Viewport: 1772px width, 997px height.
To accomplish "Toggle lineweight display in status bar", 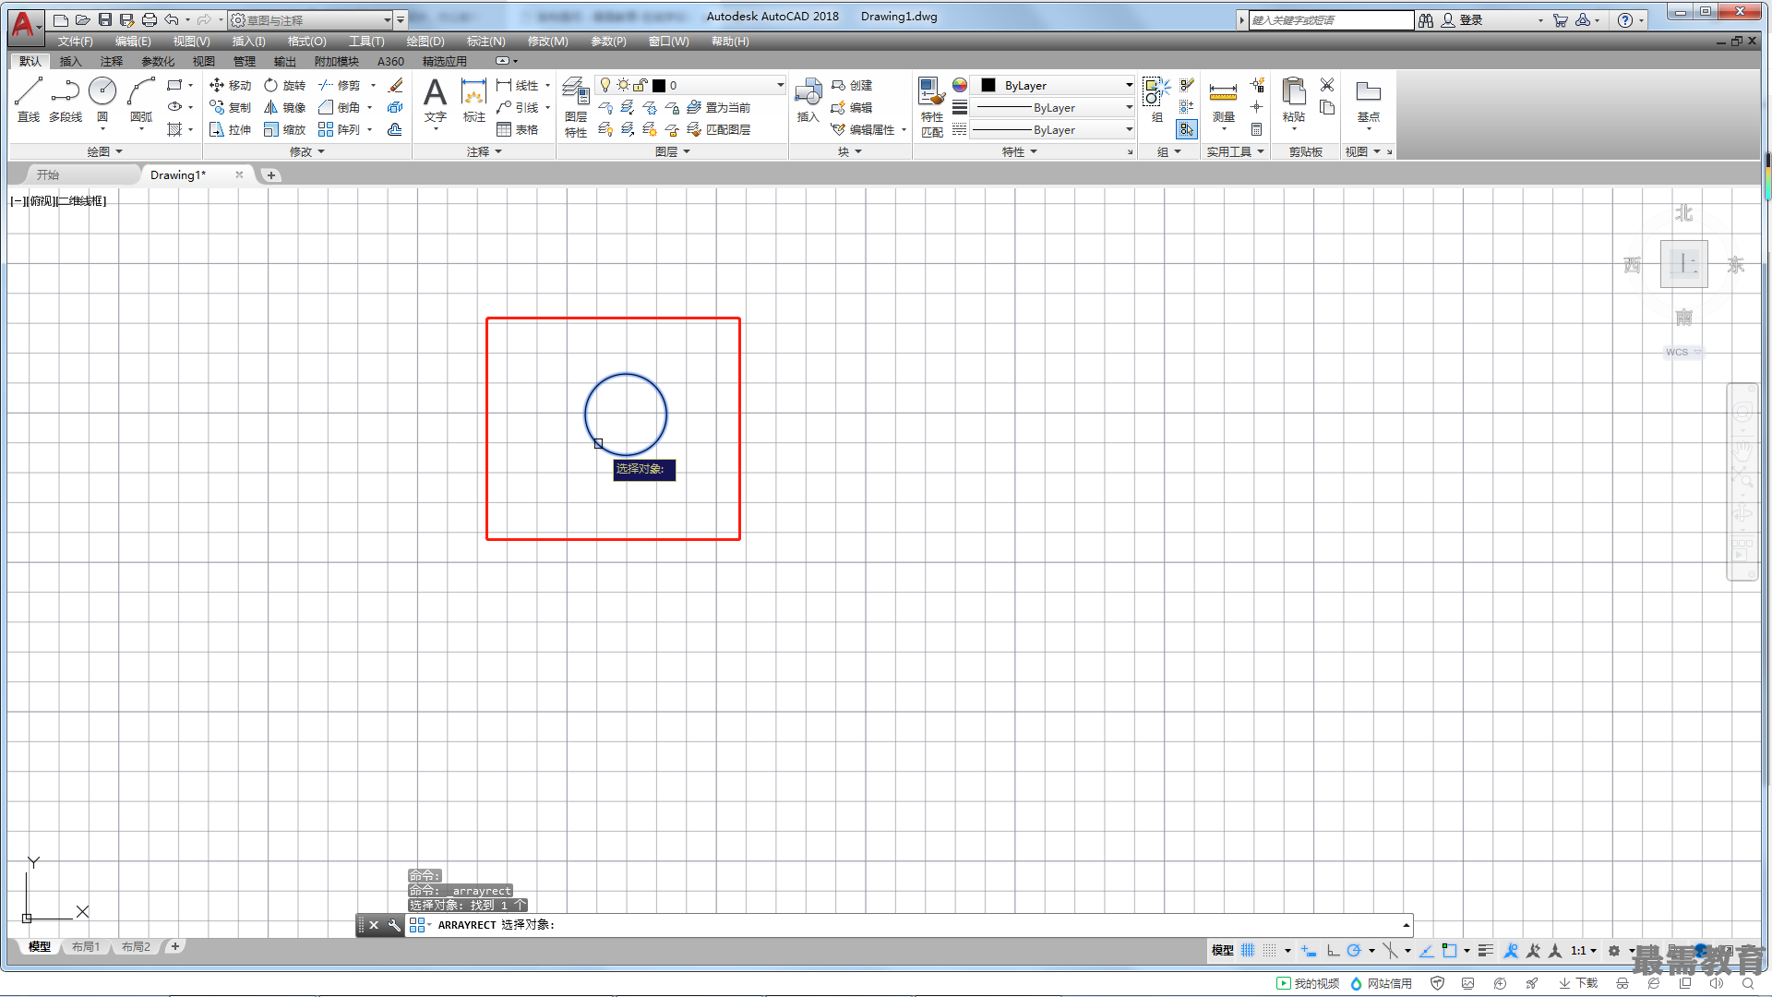I will point(1485,950).
